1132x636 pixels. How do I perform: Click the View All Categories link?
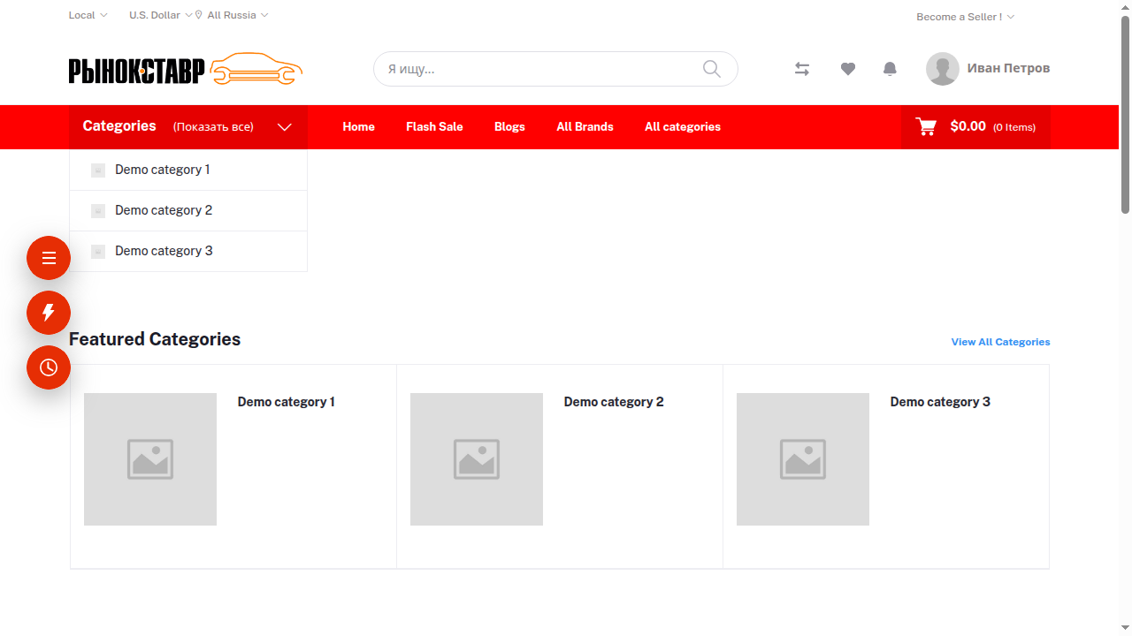click(1000, 342)
